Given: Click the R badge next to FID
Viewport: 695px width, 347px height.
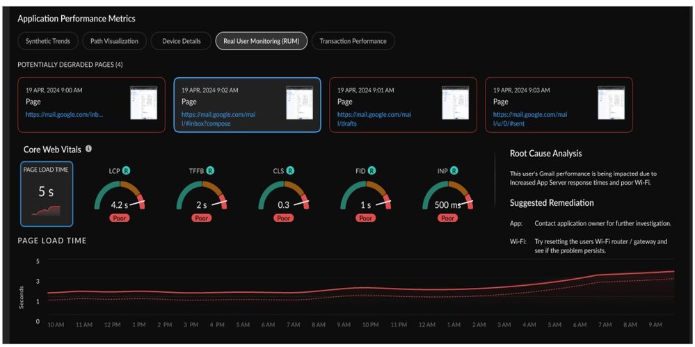Looking at the screenshot, I should (x=372, y=170).
